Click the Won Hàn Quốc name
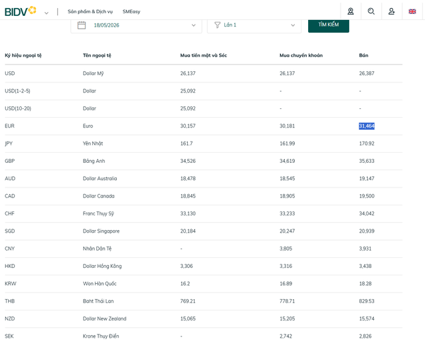This screenshot has width=425, height=345. pos(100,283)
